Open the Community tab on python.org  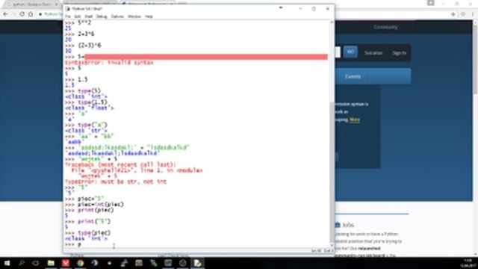[385, 27]
